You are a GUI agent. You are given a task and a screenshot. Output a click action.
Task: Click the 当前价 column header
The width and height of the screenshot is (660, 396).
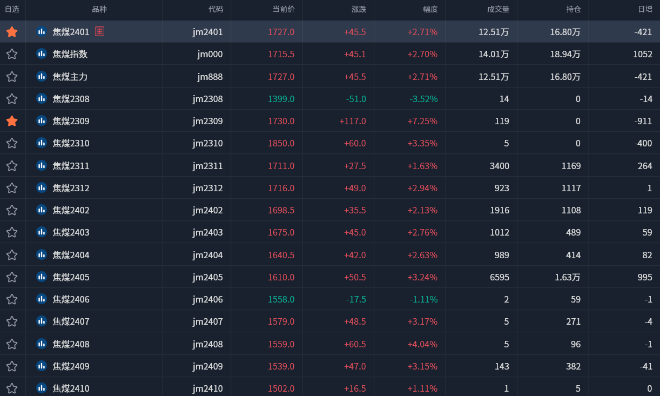[x=284, y=9]
